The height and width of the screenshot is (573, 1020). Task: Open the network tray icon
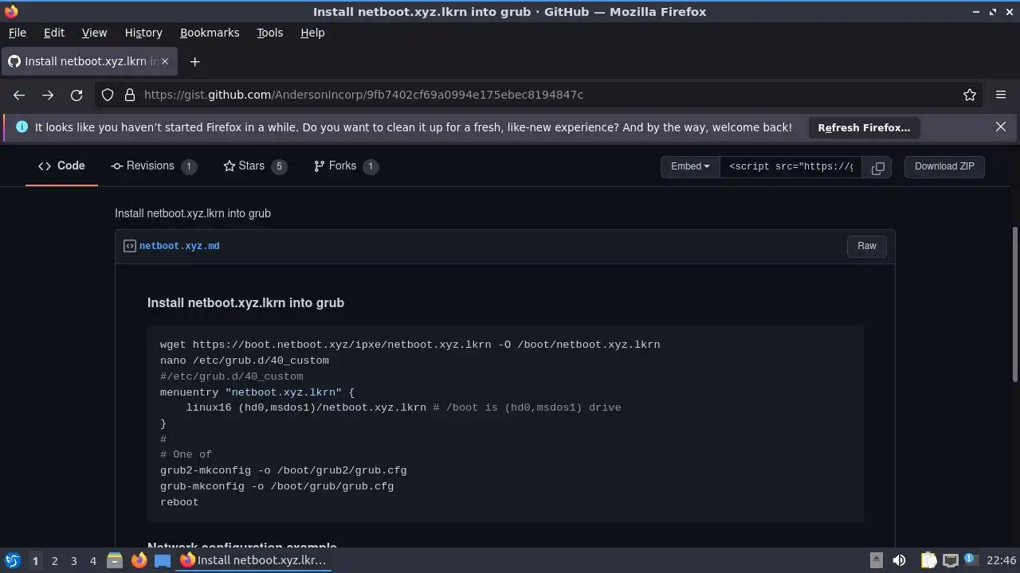[950, 560]
